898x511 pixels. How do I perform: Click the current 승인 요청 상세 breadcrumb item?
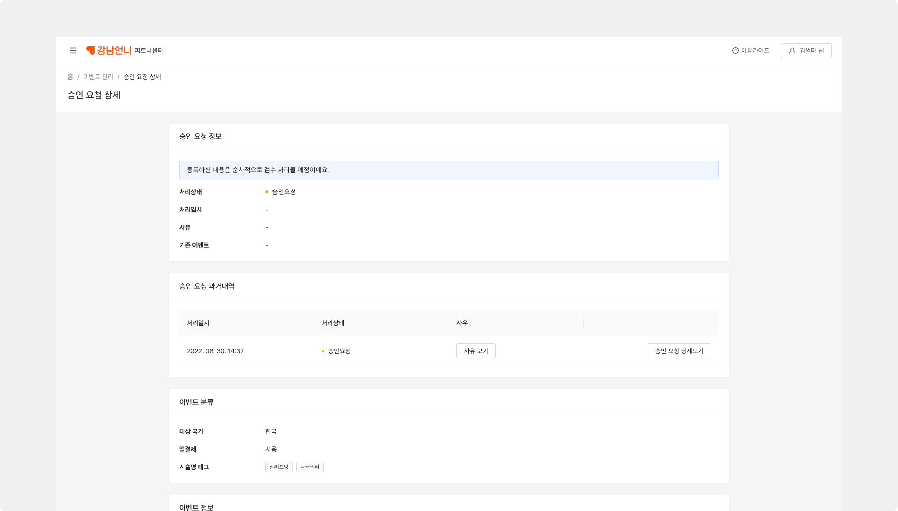click(142, 77)
